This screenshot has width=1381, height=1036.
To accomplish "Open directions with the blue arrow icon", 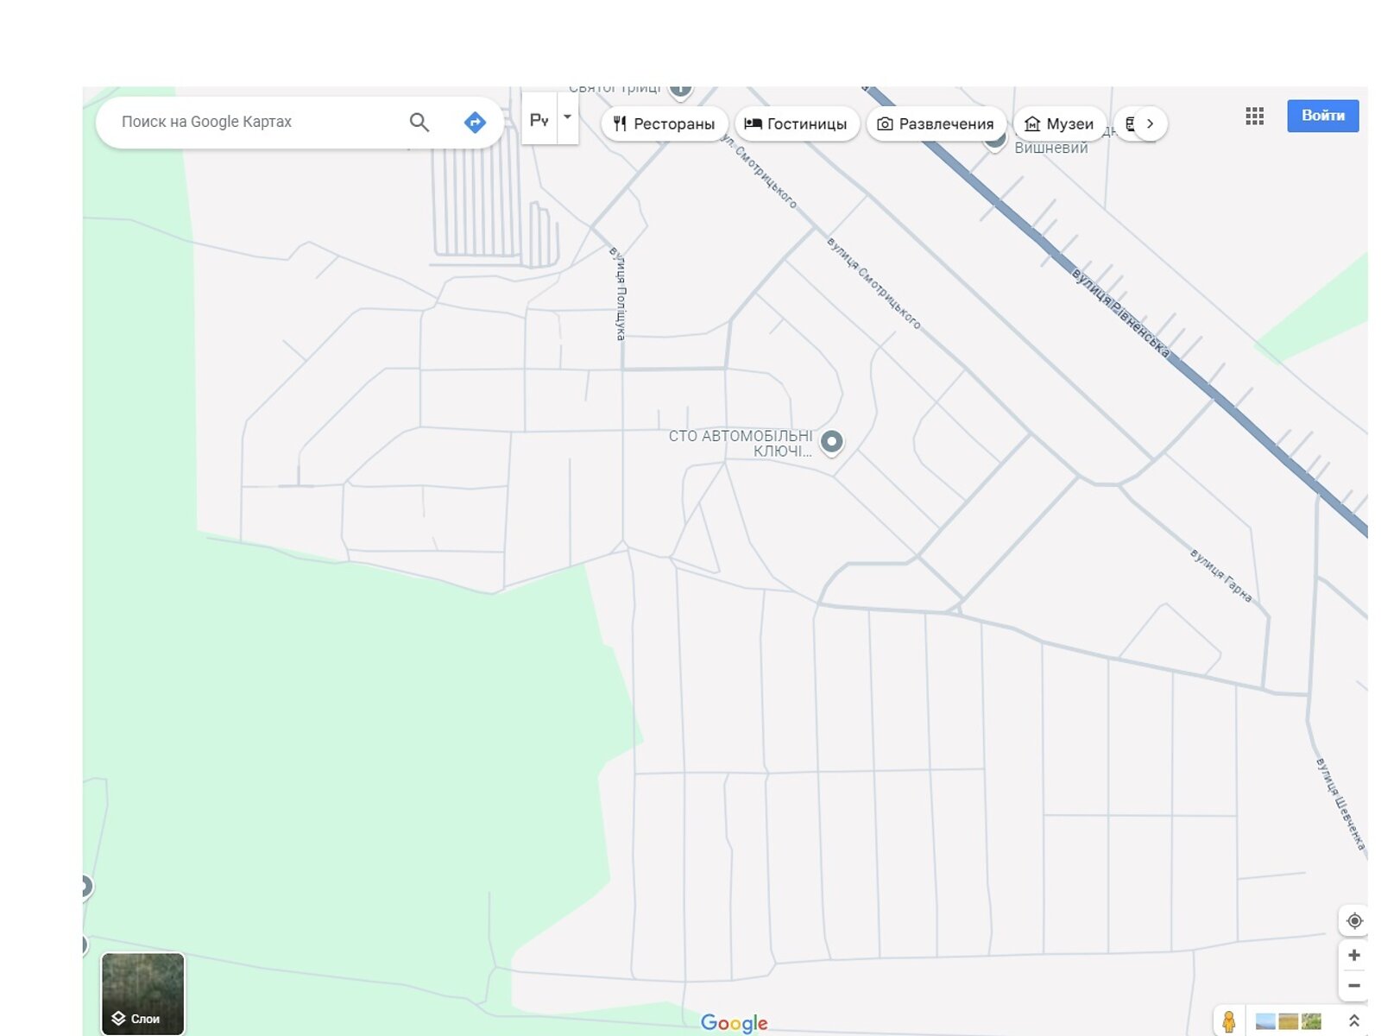I will [475, 122].
